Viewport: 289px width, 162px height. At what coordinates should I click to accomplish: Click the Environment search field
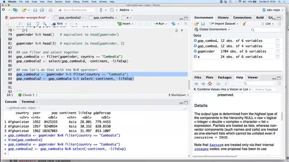[x=265, y=30]
